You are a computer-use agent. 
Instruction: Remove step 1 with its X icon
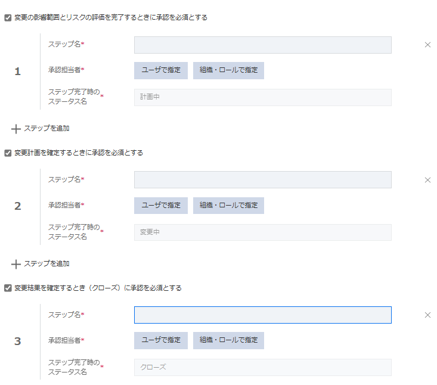coord(427,45)
